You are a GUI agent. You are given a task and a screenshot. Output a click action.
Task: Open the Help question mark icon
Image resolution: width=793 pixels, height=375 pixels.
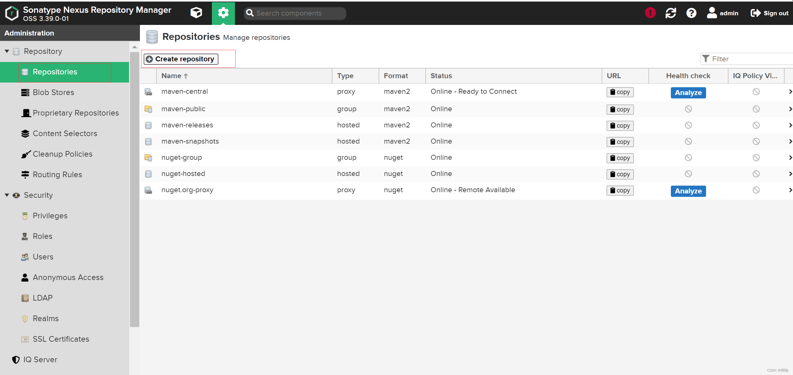[x=691, y=13]
